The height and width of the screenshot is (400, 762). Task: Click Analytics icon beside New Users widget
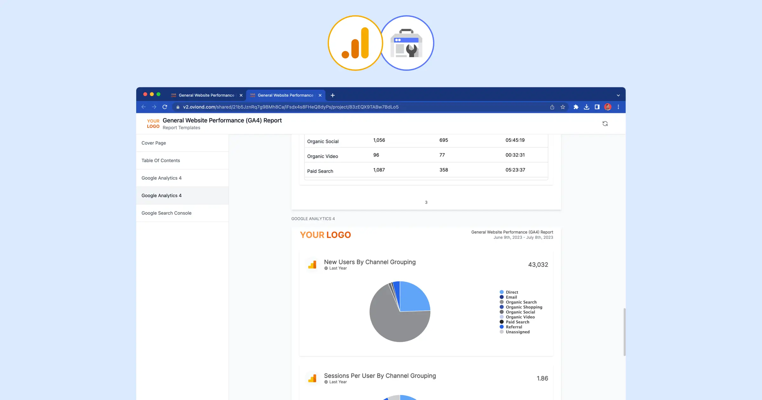point(312,264)
